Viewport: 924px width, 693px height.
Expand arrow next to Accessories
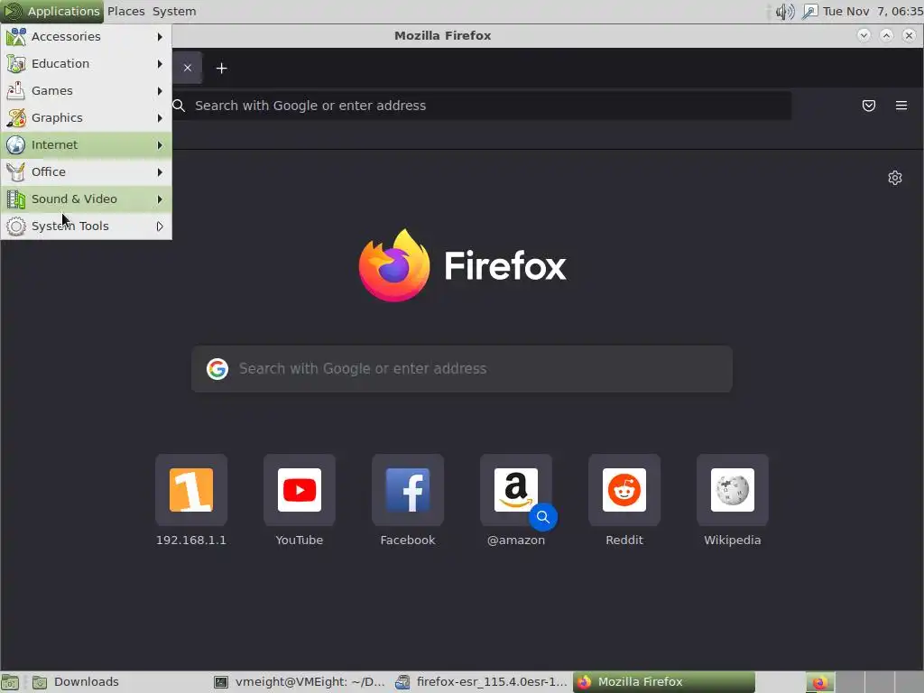(160, 36)
